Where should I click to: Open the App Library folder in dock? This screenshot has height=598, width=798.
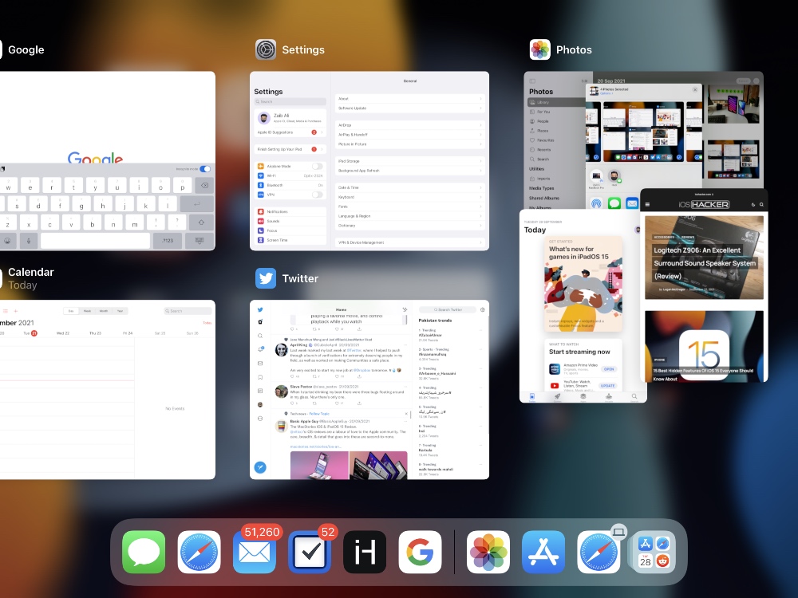click(654, 552)
